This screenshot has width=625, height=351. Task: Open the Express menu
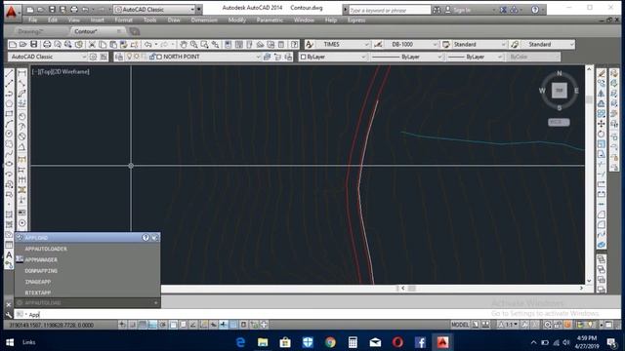[356, 19]
